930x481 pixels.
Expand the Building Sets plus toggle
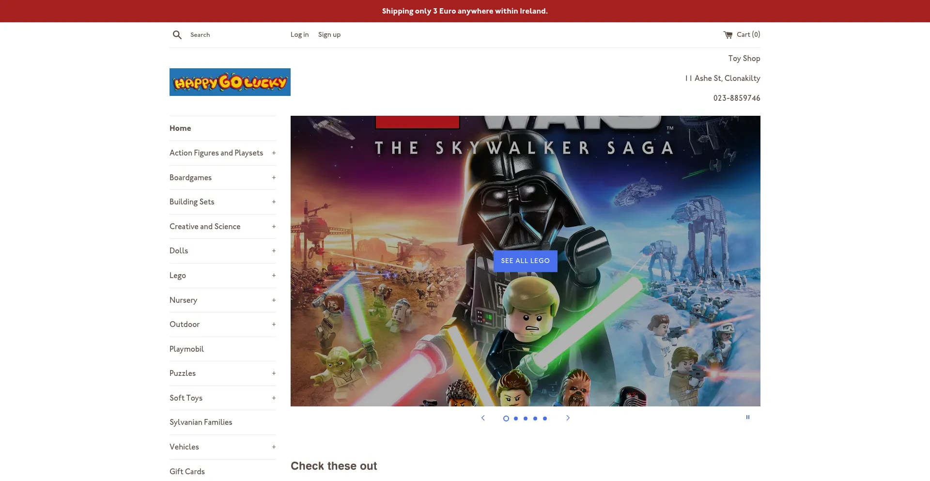274,202
